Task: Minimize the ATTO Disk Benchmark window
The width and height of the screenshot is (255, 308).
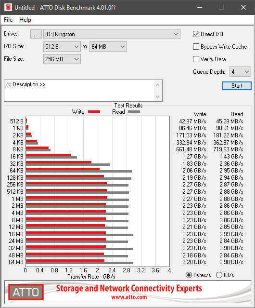Action: 200,7
